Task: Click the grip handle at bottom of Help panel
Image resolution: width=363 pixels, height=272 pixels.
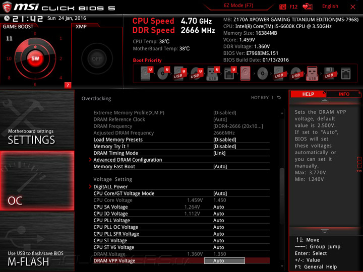Action: tap(325, 231)
